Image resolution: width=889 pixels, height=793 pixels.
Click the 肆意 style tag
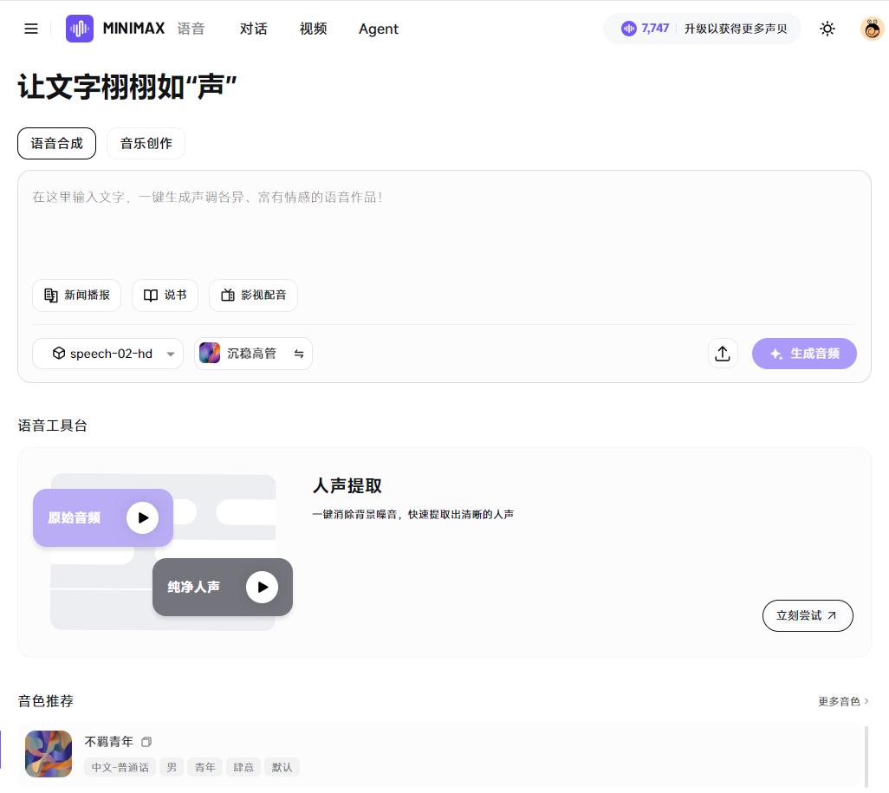click(x=243, y=768)
